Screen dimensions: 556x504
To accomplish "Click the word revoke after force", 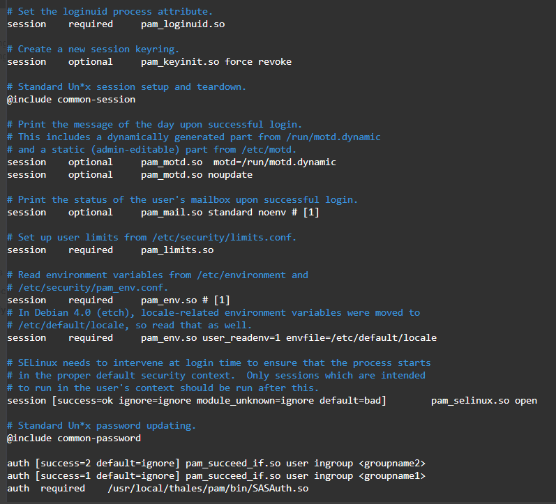I will [274, 61].
